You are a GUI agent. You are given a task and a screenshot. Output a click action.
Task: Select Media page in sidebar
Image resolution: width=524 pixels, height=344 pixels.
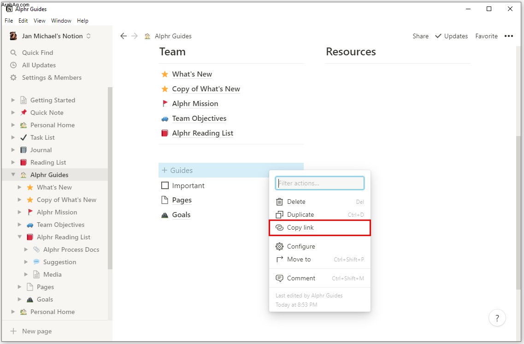pyautogui.click(x=53, y=274)
